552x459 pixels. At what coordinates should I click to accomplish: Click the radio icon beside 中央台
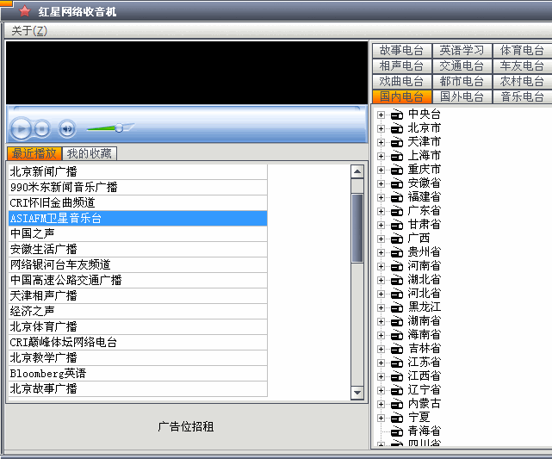397,115
